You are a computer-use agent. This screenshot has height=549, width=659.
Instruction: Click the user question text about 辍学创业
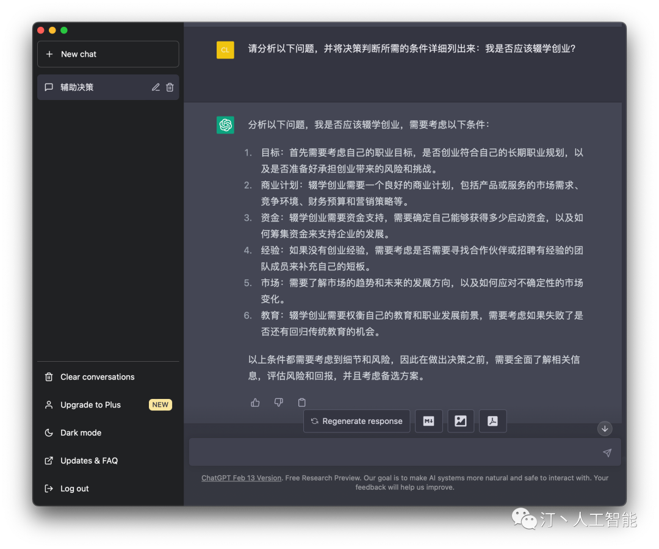pos(411,49)
